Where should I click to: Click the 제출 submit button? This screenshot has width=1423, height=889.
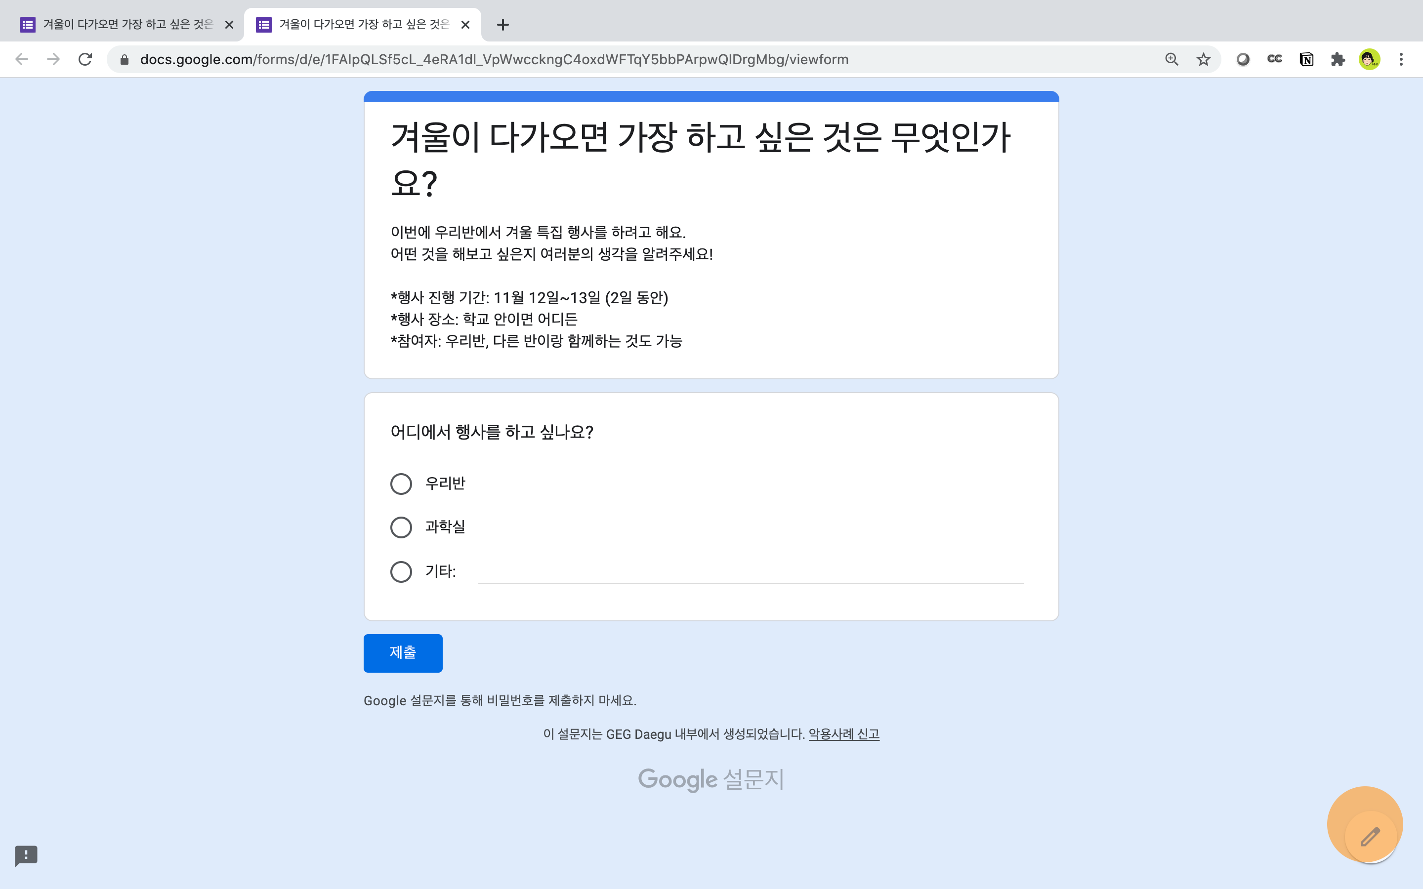[x=403, y=652]
